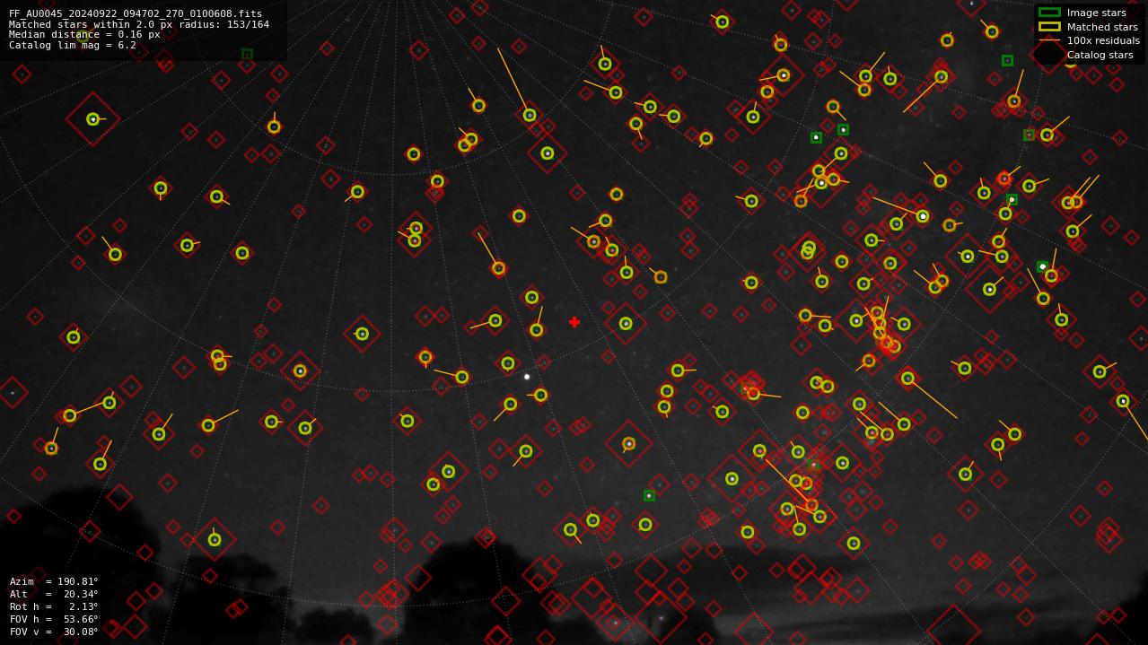1148x645 pixels.
Task: Click the 'Azim = 190.81°' readout
Action: tap(54, 581)
